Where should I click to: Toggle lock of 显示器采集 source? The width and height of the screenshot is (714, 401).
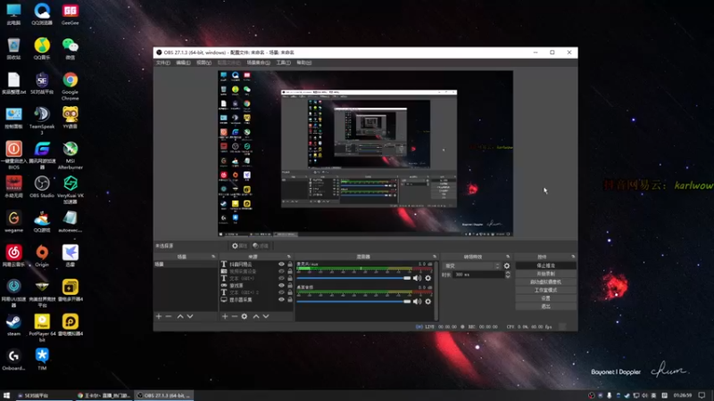coord(289,299)
